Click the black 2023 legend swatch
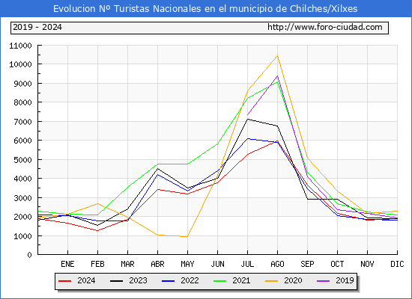 tap(116, 281)
